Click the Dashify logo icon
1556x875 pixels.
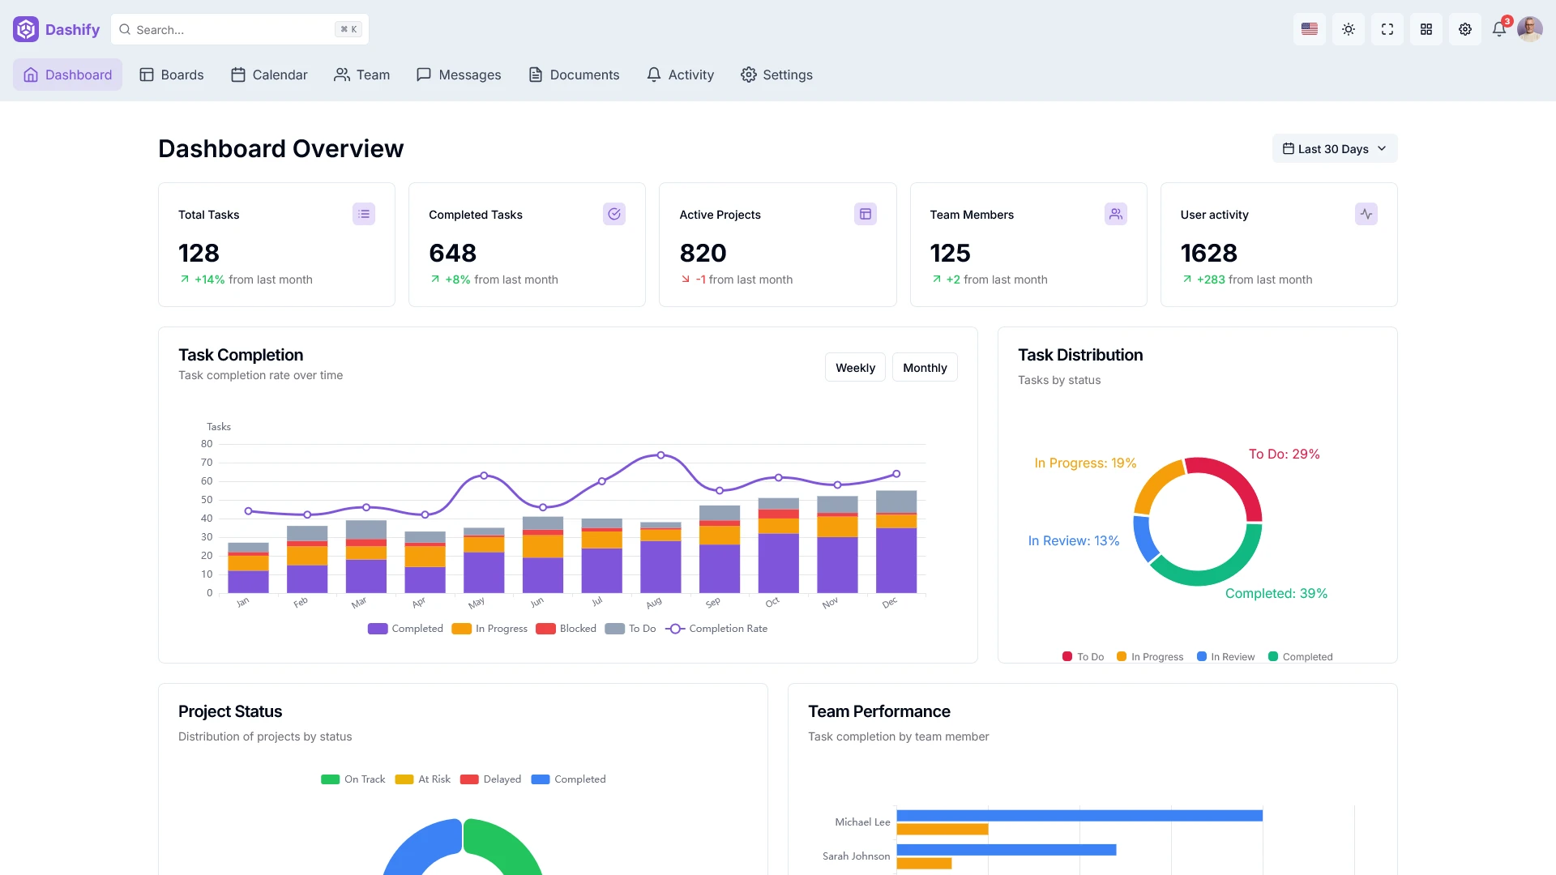(x=26, y=29)
